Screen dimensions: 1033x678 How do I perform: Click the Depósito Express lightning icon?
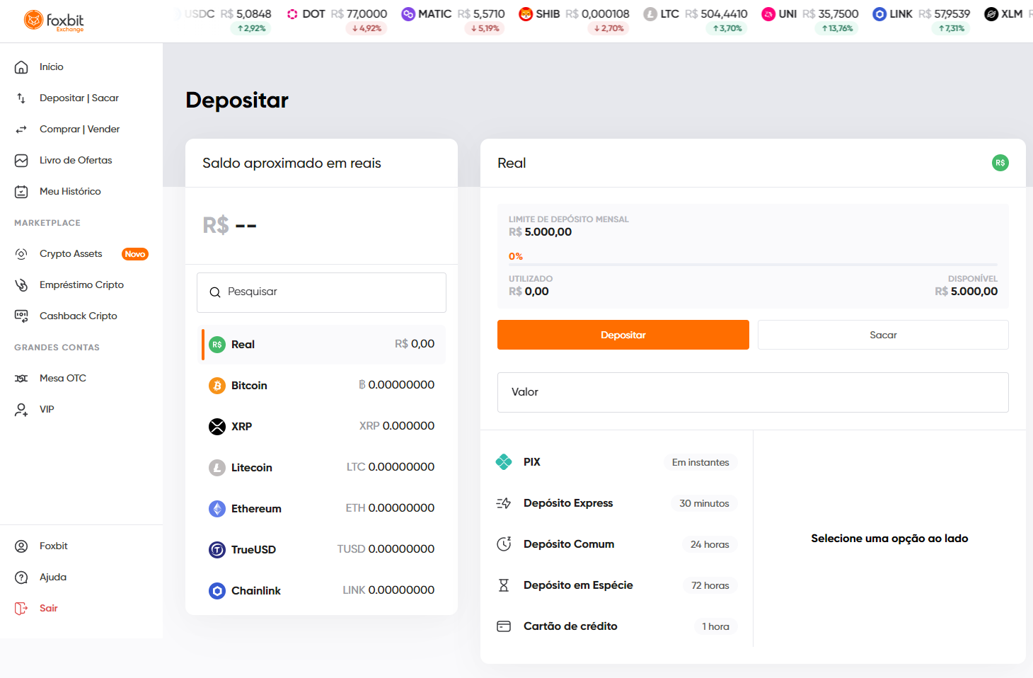click(x=504, y=503)
